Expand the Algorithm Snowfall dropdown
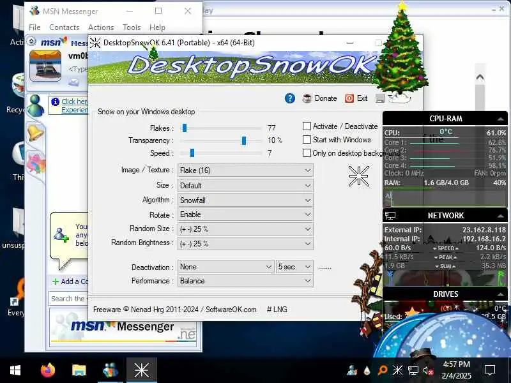The width and height of the screenshot is (511, 383). [245, 200]
